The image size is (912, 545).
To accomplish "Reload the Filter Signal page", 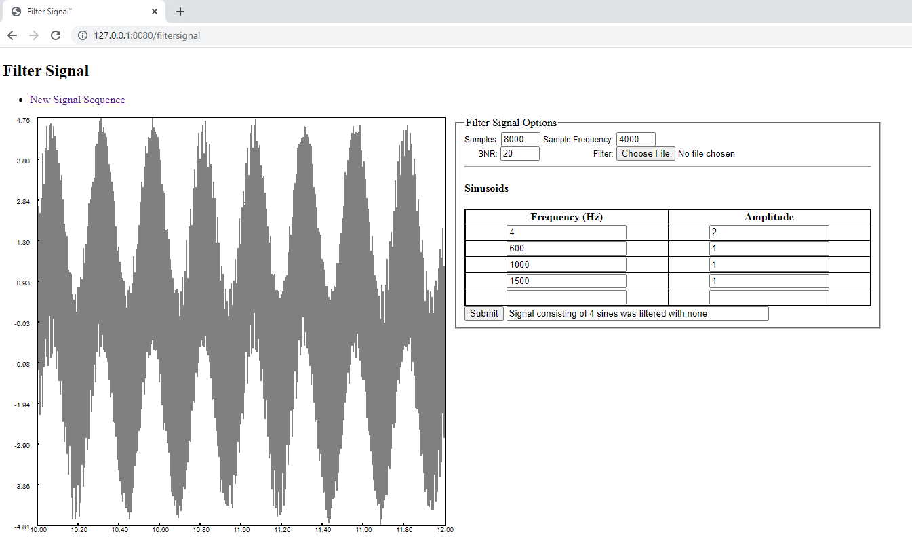I will click(x=56, y=35).
